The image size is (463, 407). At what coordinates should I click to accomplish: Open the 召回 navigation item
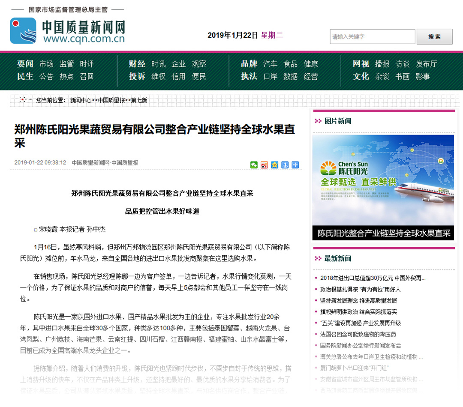point(87,76)
